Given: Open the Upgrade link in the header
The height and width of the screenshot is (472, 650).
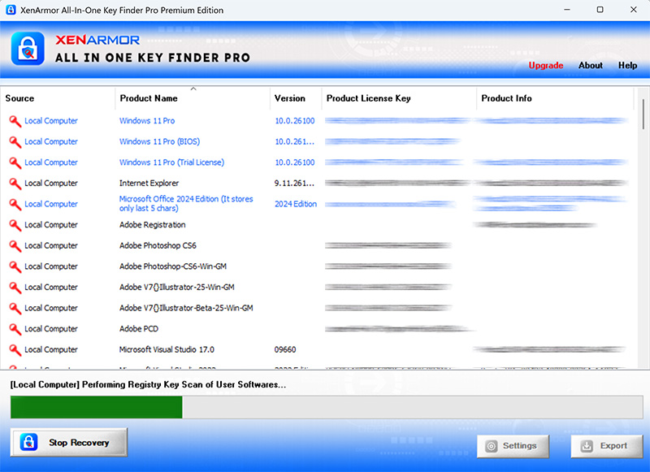Looking at the screenshot, I should 545,66.
